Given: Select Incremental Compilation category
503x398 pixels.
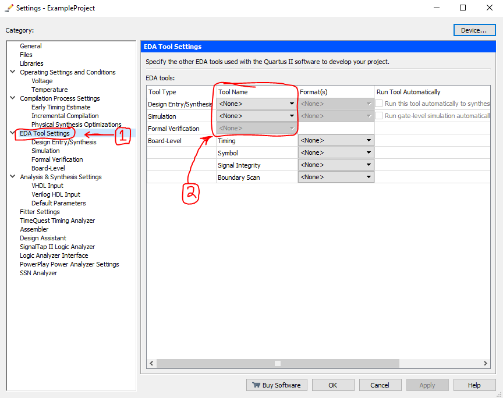Looking at the screenshot, I should click(x=65, y=116).
